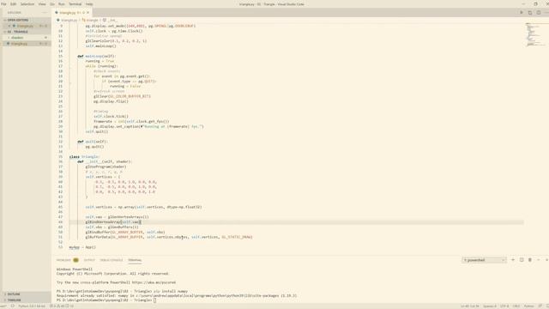The height and width of the screenshot is (309, 549).
Task: Switch to the Problems panel tab
Action: click(67, 260)
